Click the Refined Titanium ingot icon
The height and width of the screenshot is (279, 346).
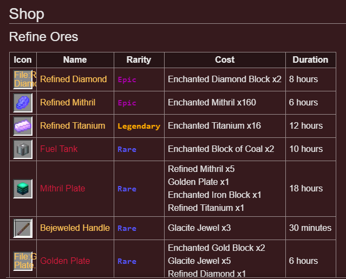(x=23, y=126)
